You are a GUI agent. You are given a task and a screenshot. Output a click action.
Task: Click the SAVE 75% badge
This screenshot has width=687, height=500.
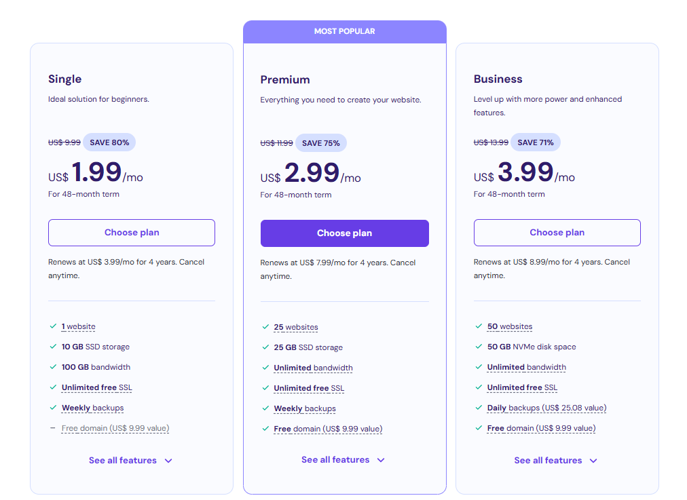(x=320, y=143)
